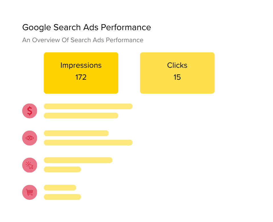The image size is (273, 222).
Task: Click the word Impressions in yellow card
Action: click(x=81, y=65)
